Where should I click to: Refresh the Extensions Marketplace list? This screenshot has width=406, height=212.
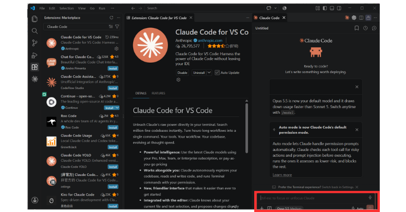(x=111, y=18)
